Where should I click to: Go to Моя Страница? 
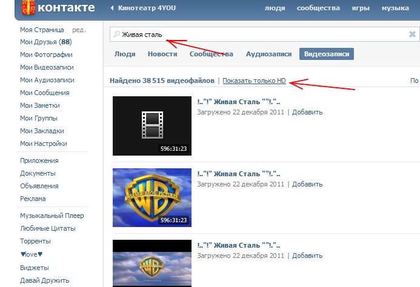point(42,30)
